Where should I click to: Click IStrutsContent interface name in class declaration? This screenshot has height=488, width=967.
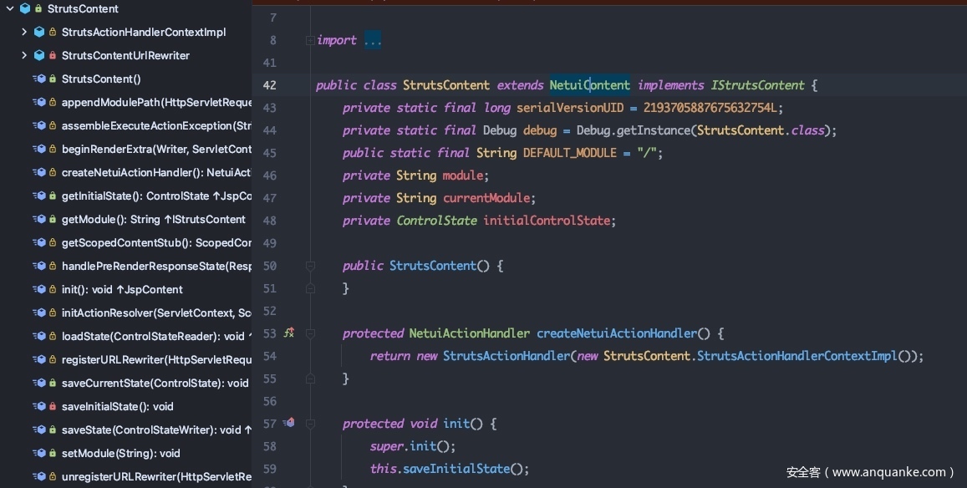757,85
